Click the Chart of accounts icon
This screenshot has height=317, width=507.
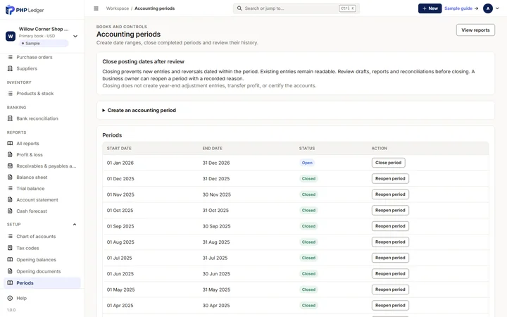[x=10, y=237]
